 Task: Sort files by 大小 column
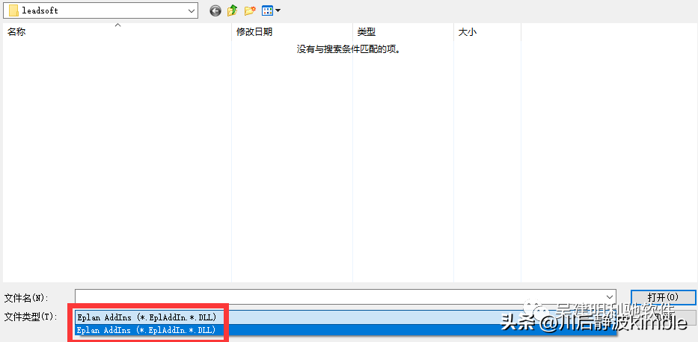467,32
